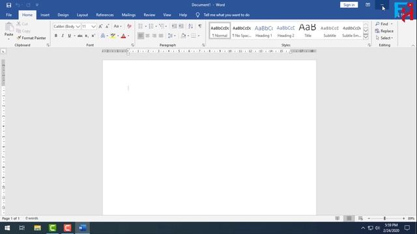Image resolution: width=417 pixels, height=234 pixels.
Task: Align text right
Action: [154, 36]
